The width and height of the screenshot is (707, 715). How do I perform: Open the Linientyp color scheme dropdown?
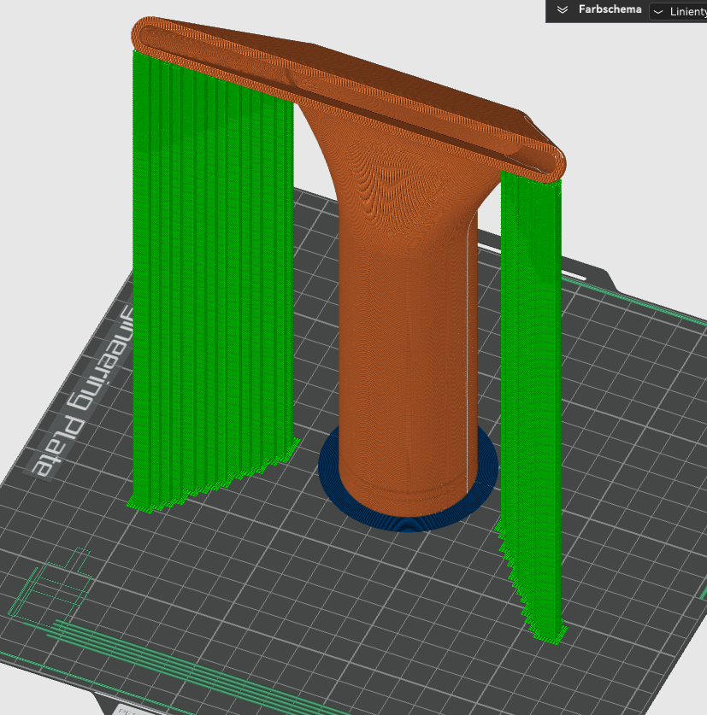pos(679,11)
